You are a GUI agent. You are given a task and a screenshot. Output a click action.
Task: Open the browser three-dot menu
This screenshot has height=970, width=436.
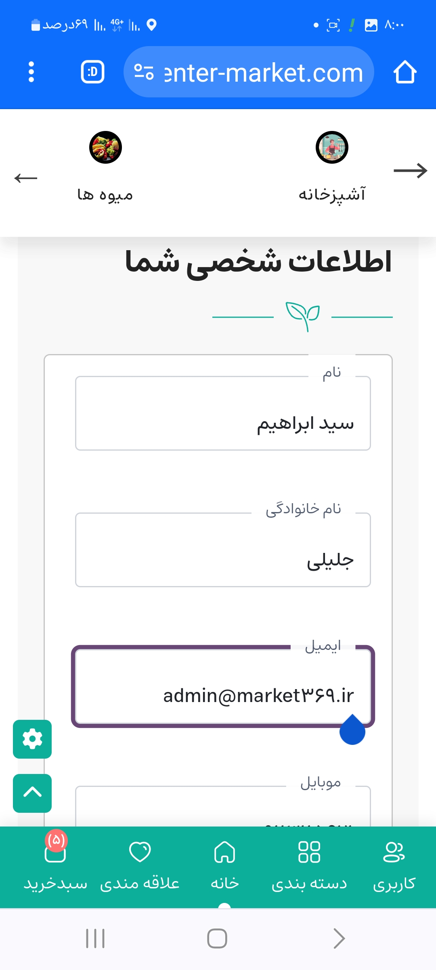pyautogui.click(x=31, y=72)
